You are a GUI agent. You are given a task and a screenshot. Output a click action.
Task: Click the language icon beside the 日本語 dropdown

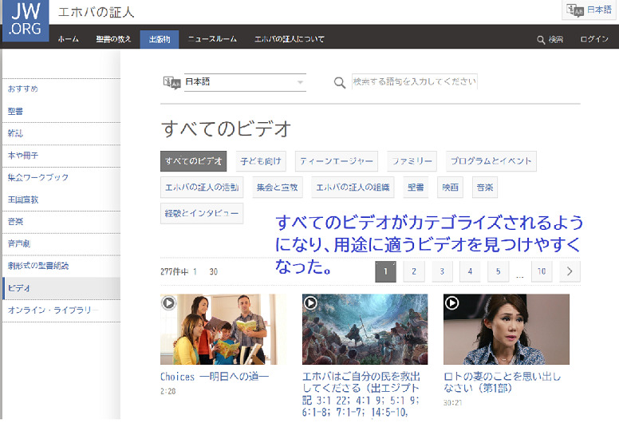pos(172,82)
